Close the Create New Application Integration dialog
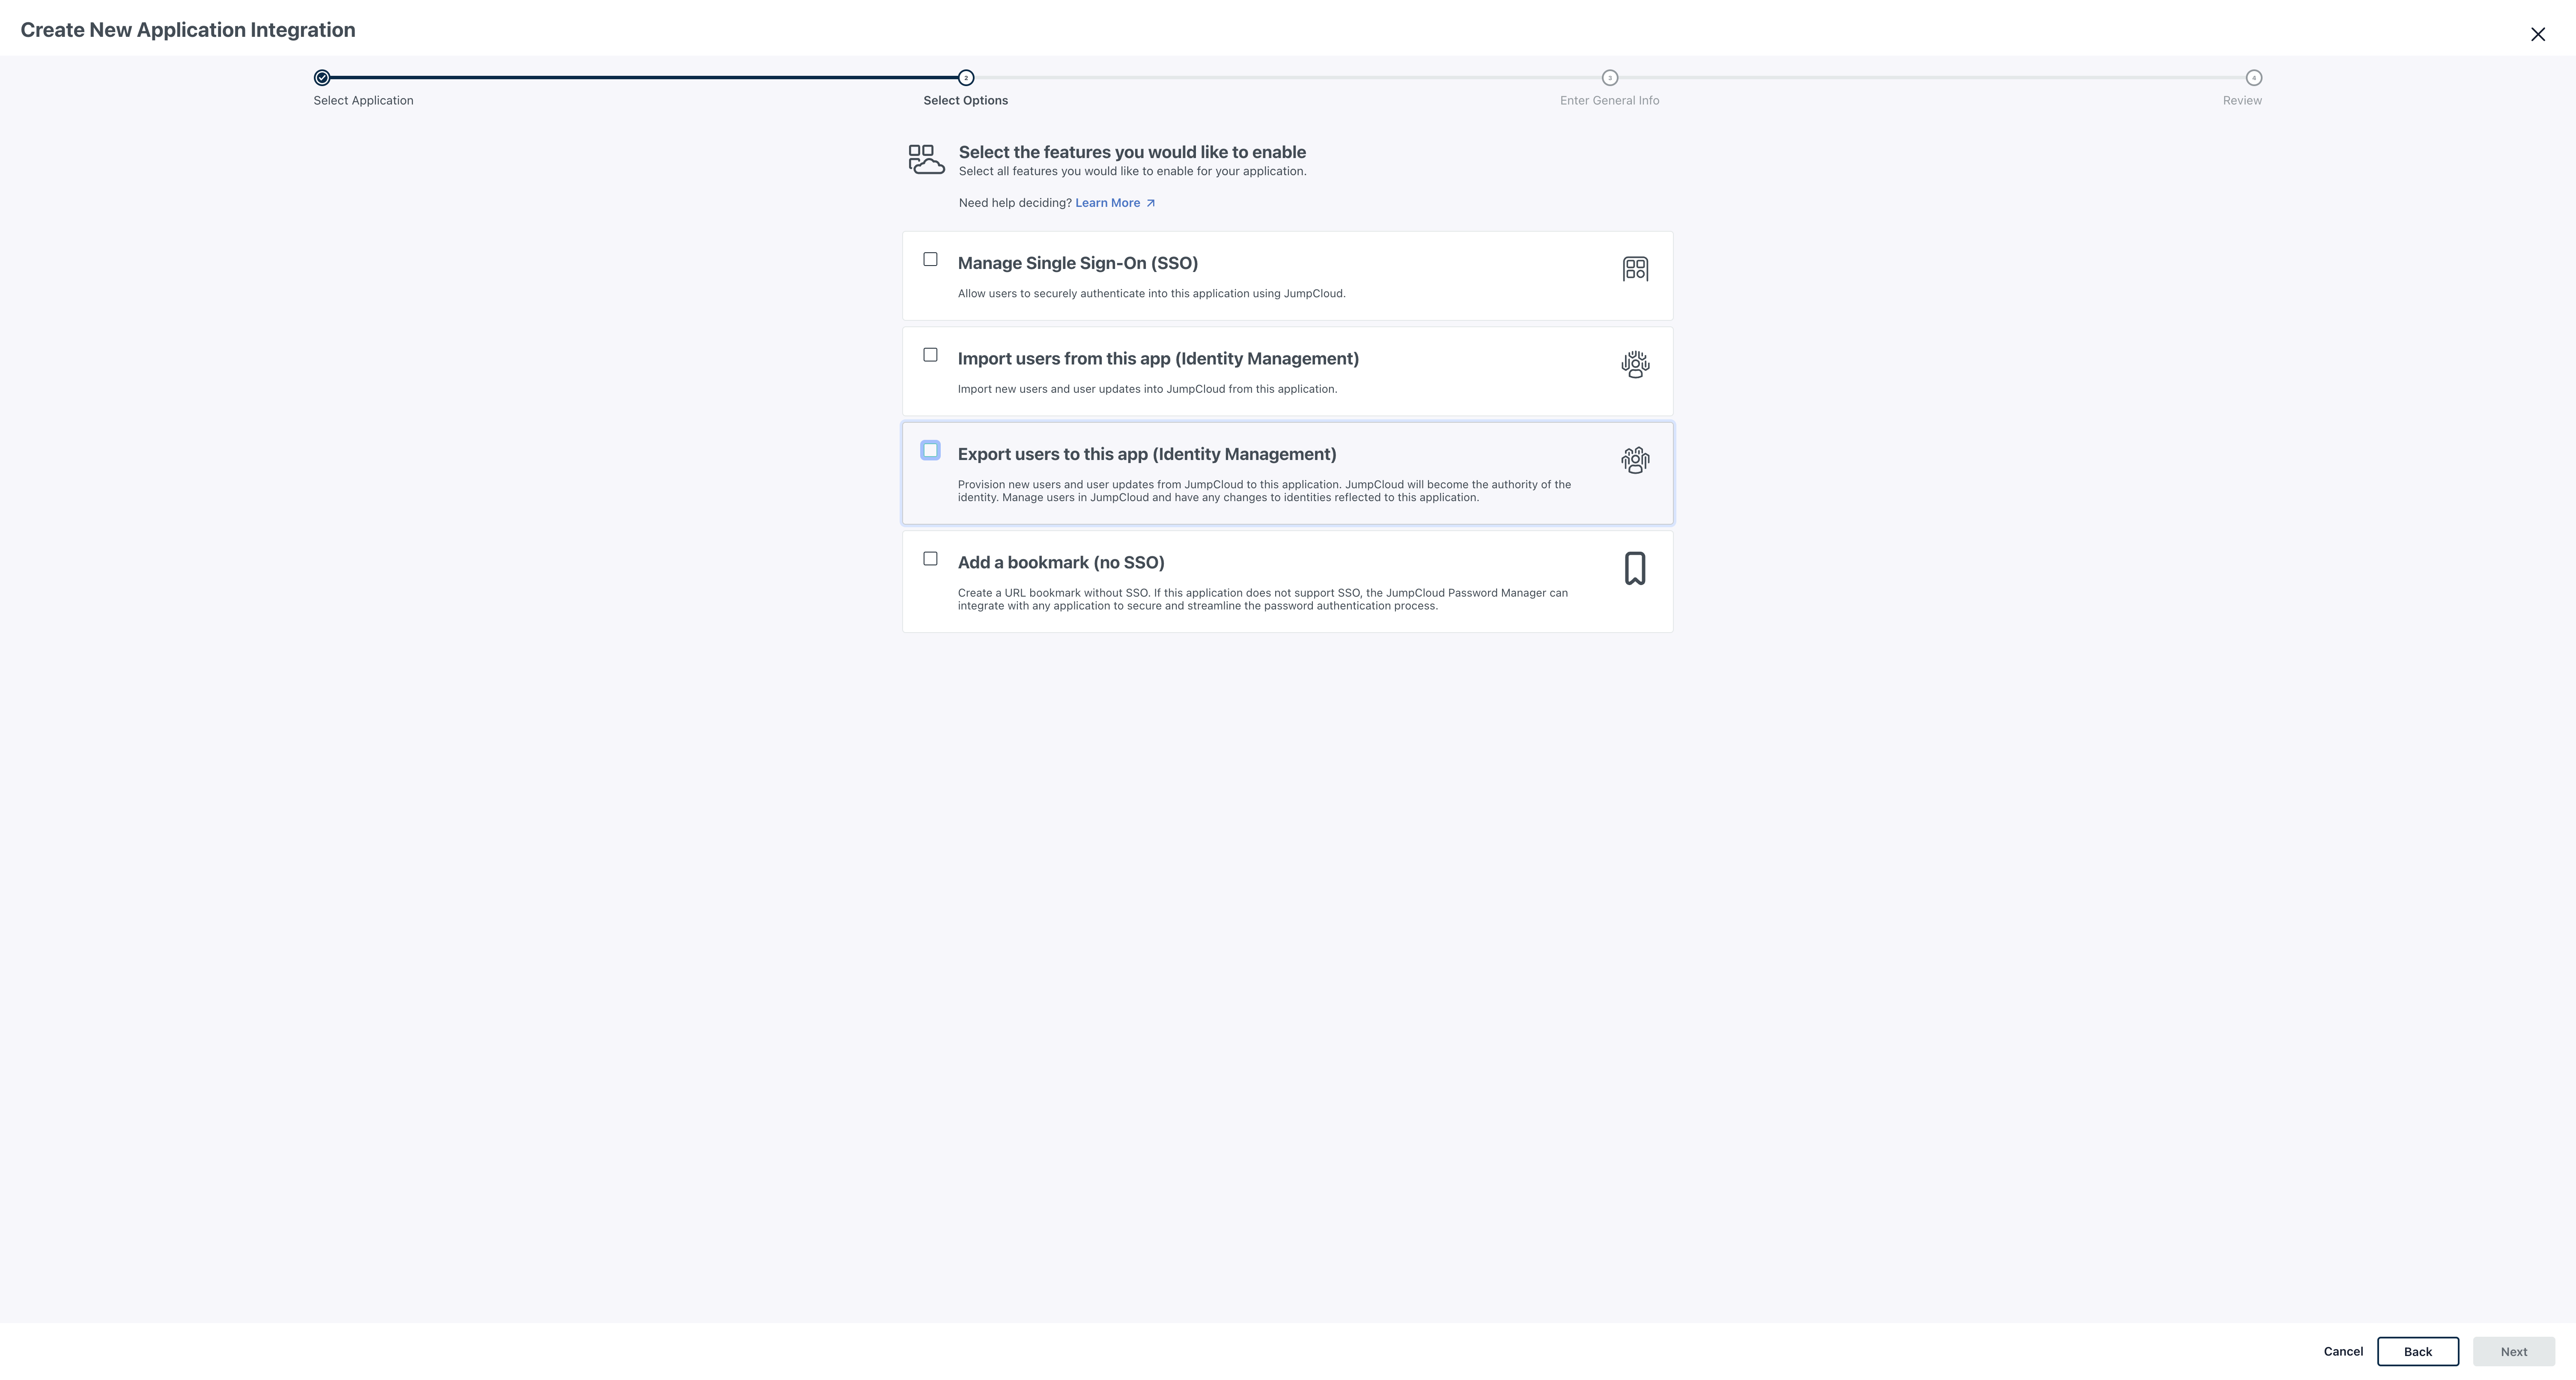2576x1380 pixels. tap(2538, 34)
